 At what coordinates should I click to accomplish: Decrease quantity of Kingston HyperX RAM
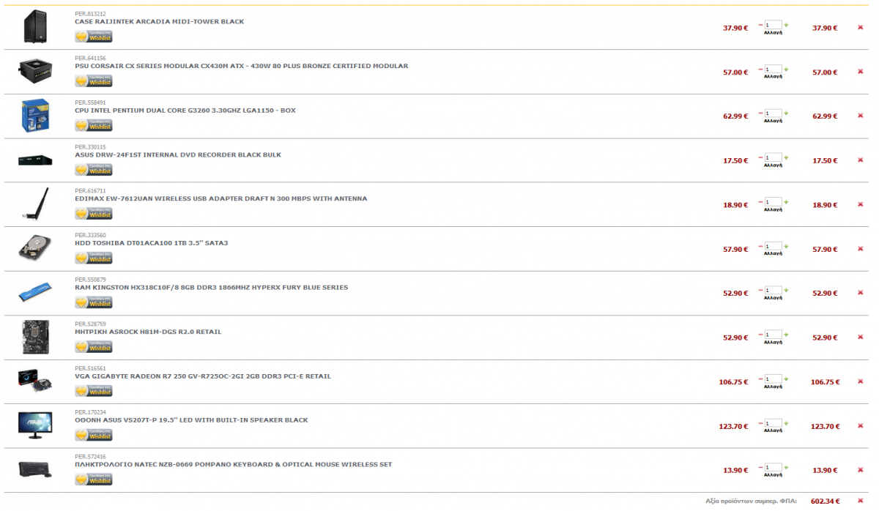760,290
